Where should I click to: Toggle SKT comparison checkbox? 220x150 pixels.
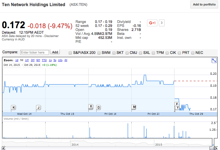[114, 53]
